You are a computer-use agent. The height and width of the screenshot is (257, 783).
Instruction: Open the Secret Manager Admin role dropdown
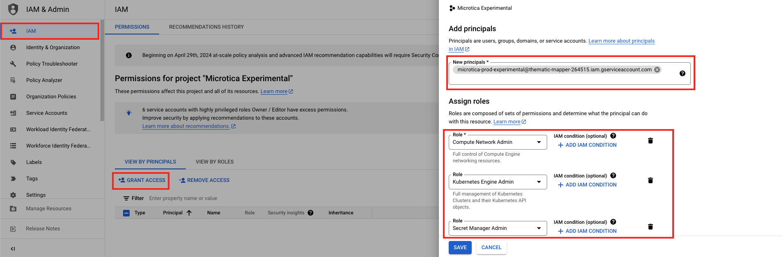point(498,228)
